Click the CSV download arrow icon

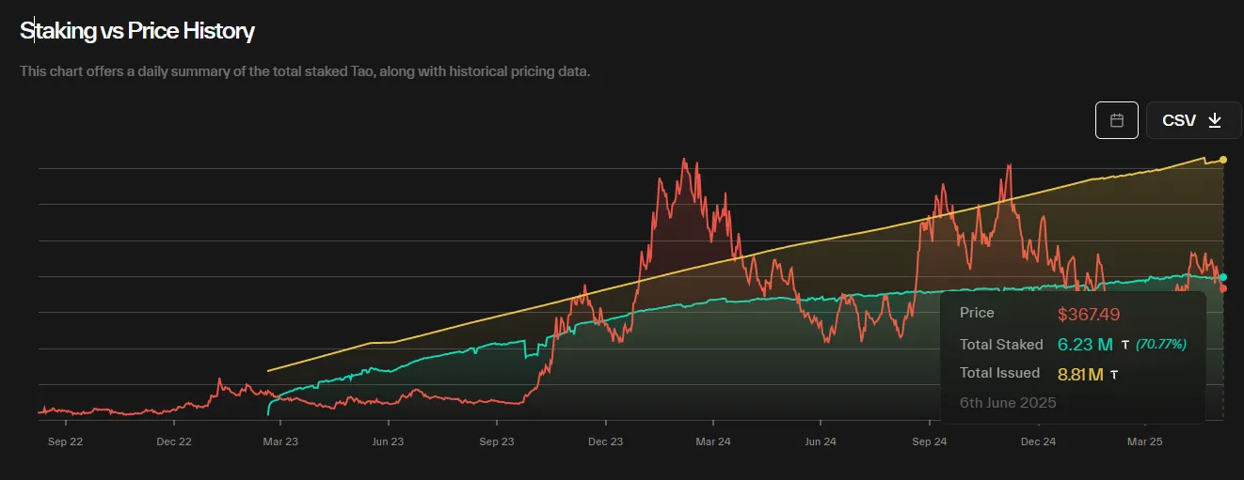click(x=1215, y=120)
